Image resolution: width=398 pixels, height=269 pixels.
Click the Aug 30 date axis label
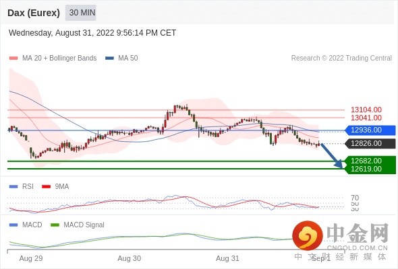(130, 259)
